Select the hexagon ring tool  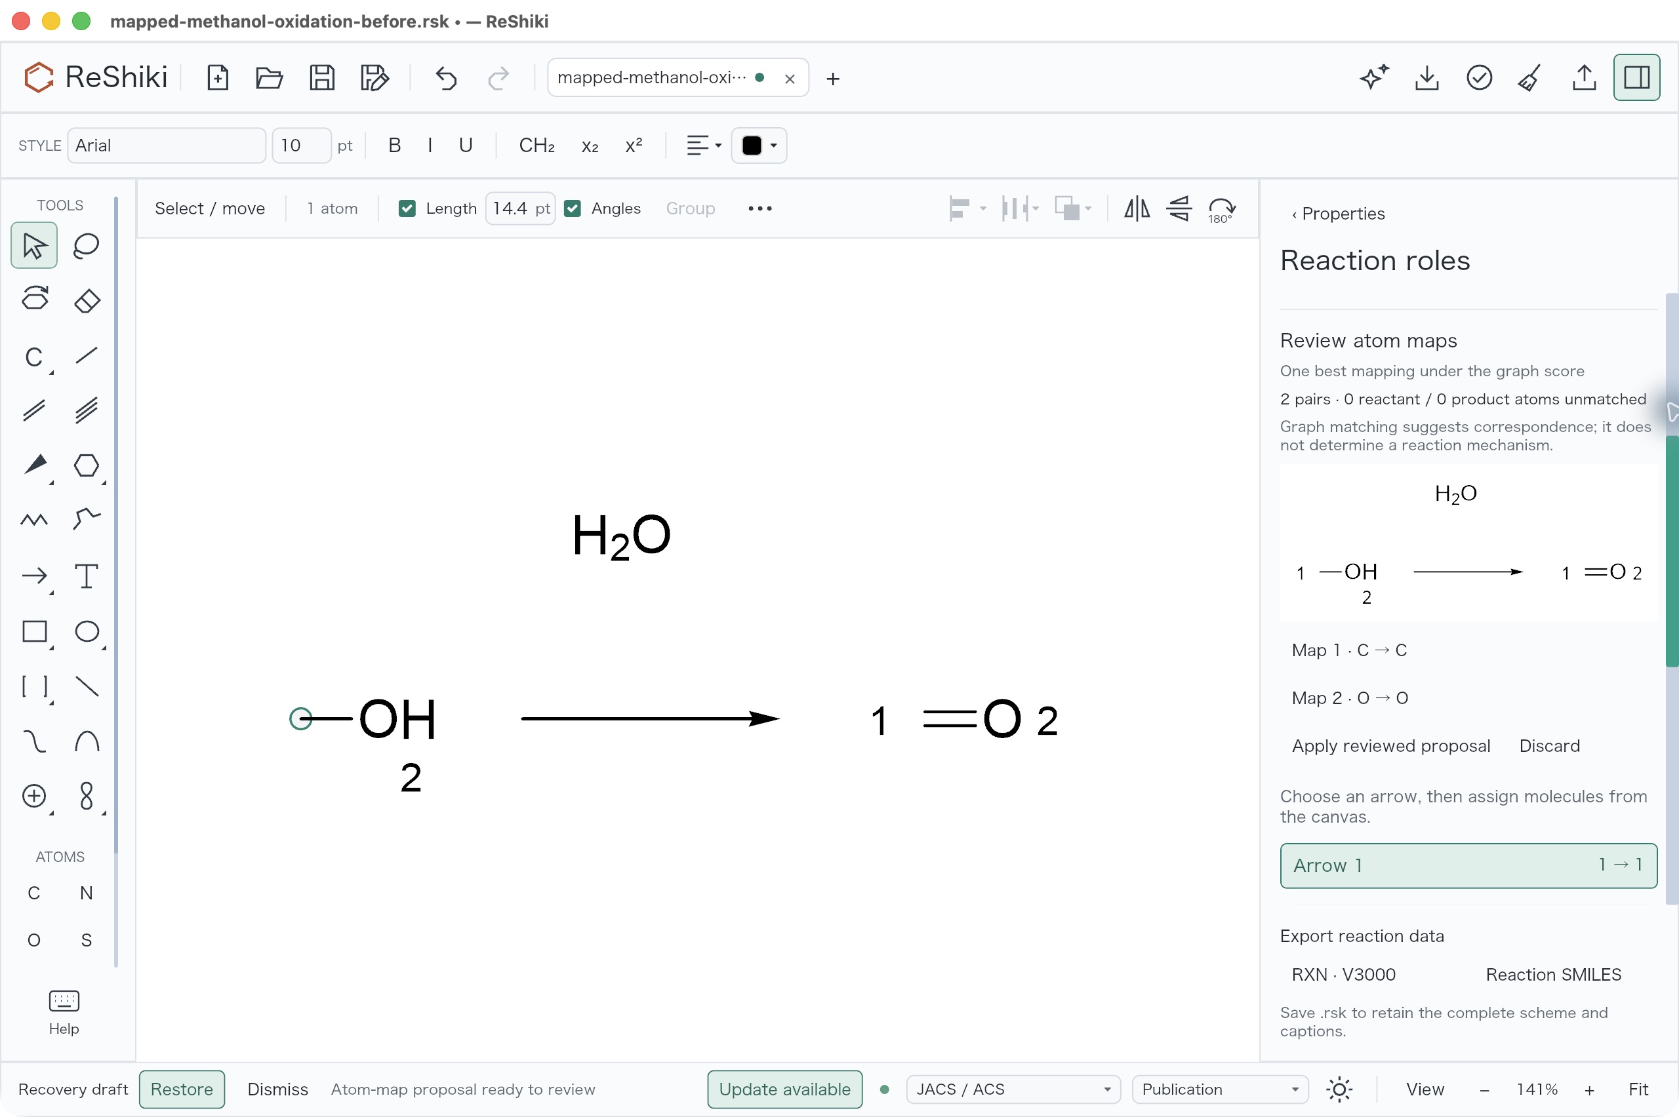click(x=86, y=466)
